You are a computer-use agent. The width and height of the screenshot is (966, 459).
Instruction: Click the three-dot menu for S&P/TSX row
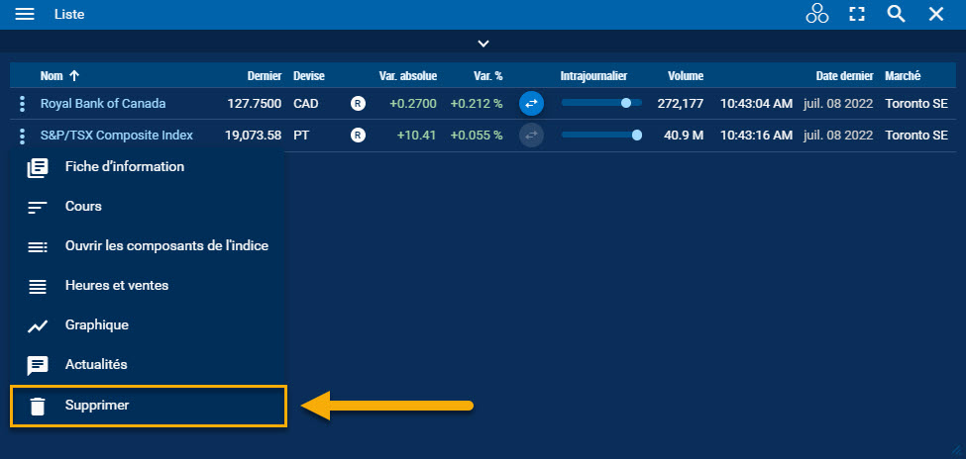[22, 136]
